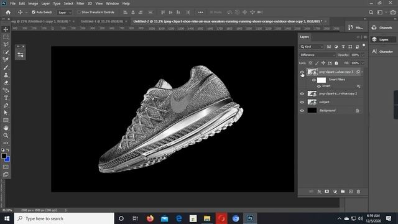Select the Rectangular Marquee tool
Viewport: 398px width, 224px height.
tap(6, 37)
